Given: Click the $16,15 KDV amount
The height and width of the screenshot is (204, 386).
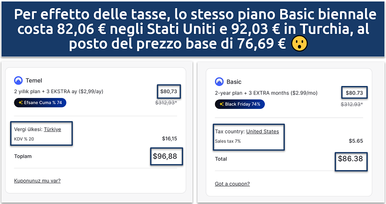Looking at the screenshot, I should [x=170, y=139].
